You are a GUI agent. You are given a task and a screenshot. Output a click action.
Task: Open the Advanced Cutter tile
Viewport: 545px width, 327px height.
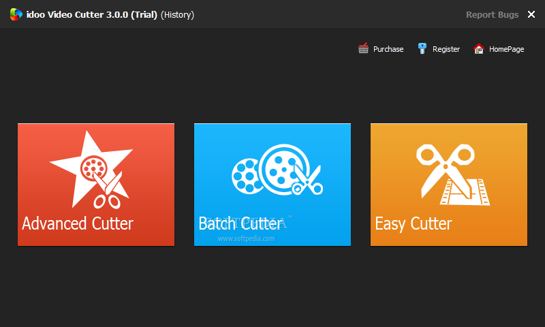[96, 185]
